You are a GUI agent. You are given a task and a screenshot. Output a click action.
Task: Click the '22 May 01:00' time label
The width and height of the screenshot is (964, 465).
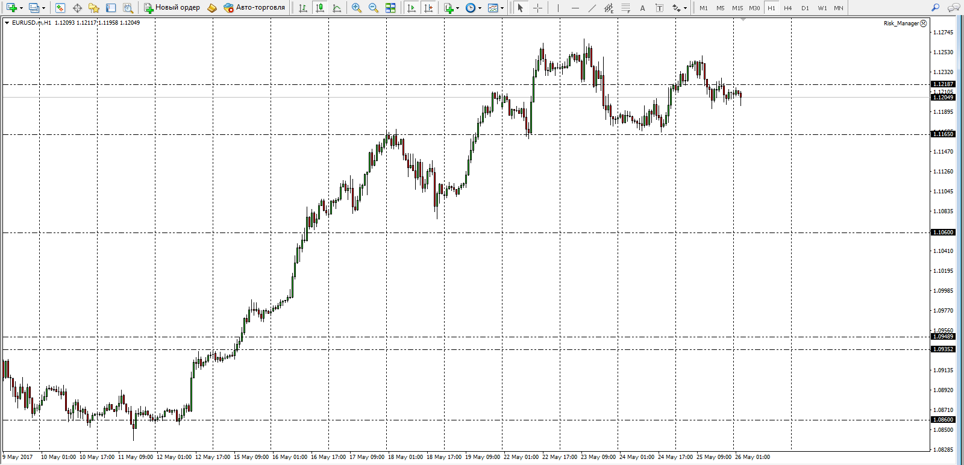[x=521, y=457]
